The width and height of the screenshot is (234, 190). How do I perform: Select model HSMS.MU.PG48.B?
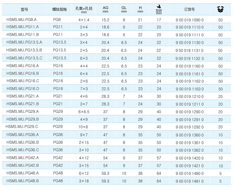(x=23, y=181)
